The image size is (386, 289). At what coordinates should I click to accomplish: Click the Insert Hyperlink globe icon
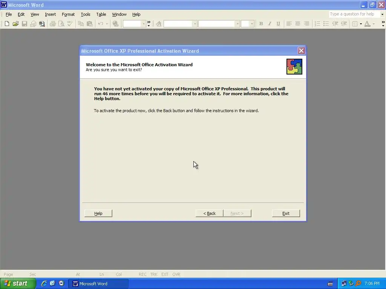[x=115, y=24]
